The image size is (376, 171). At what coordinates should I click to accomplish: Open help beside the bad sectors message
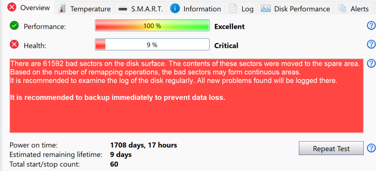click(x=371, y=63)
